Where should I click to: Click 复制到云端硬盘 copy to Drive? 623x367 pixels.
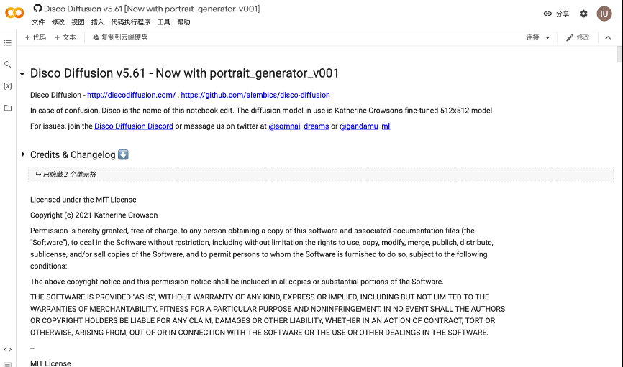(120, 37)
